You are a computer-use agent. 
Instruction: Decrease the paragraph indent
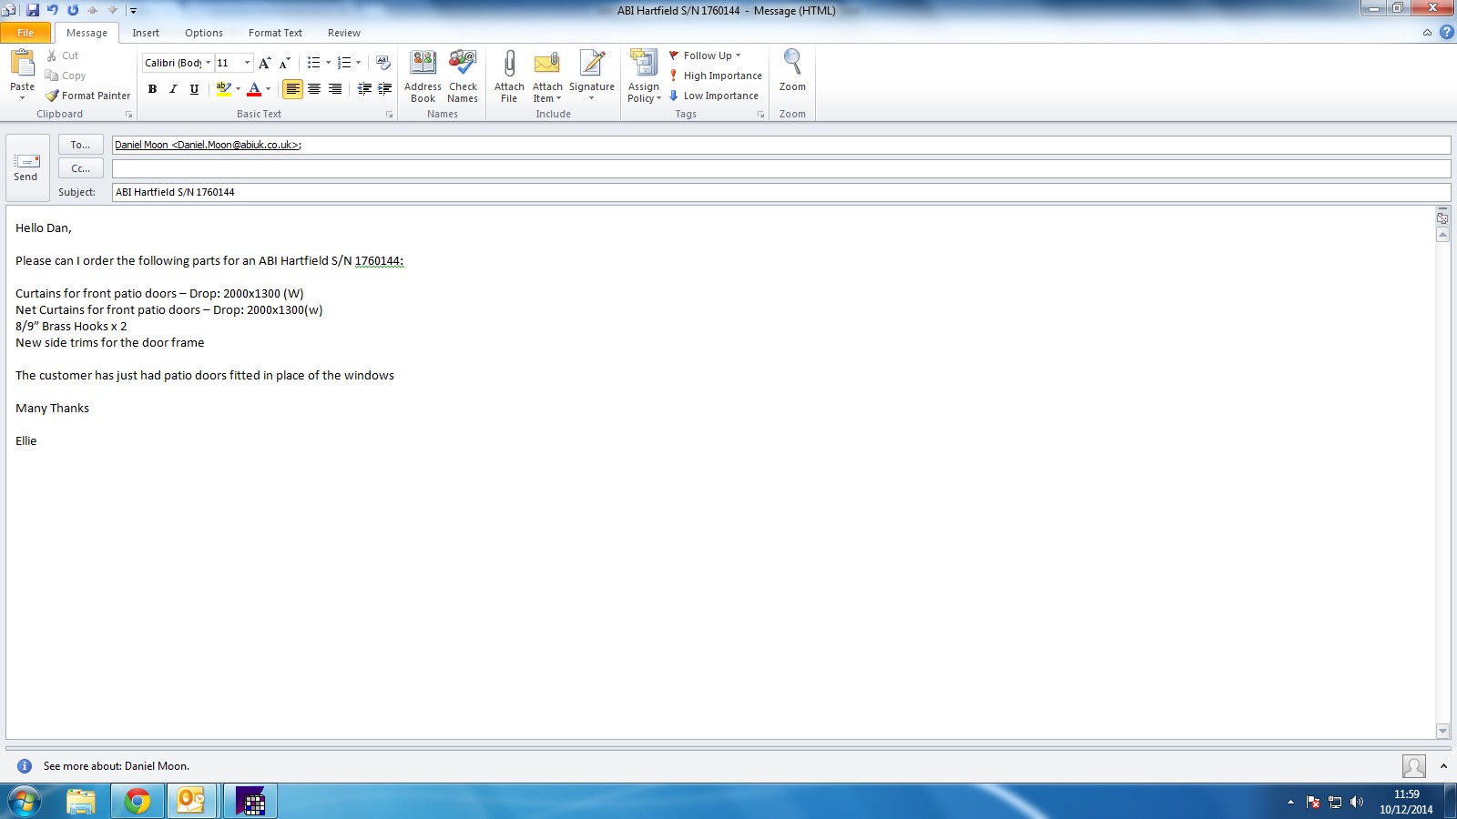[x=364, y=88]
